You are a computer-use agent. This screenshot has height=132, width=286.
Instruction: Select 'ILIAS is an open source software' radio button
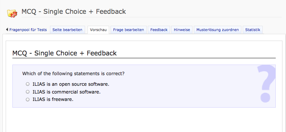point(28,84)
